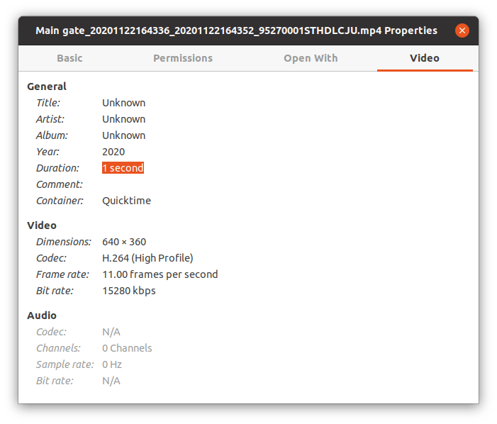The height and width of the screenshot is (424, 497).
Task: Click the video bit rate 15280 kbps
Action: pos(129,291)
